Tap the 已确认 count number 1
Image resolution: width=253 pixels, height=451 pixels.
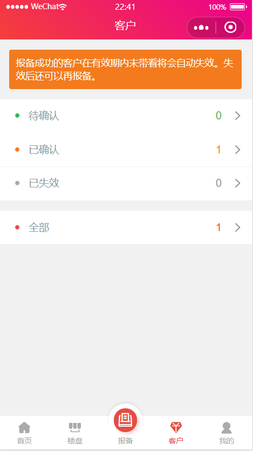(x=218, y=150)
